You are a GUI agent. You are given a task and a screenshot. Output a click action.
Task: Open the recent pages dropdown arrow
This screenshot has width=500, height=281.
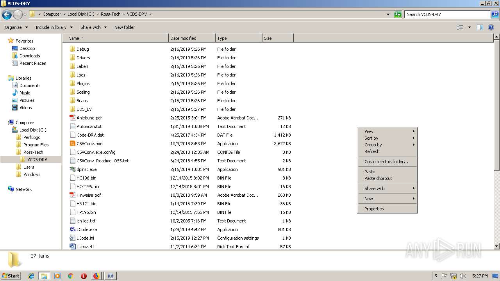pos(25,14)
